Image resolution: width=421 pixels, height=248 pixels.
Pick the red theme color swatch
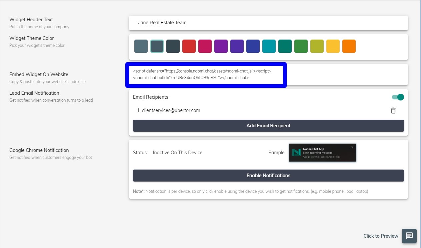tap(189, 46)
